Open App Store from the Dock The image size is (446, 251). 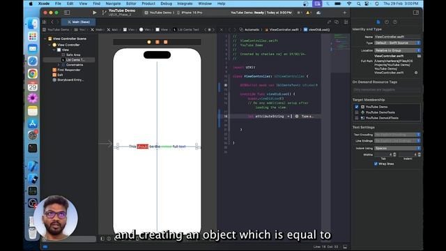point(33,123)
